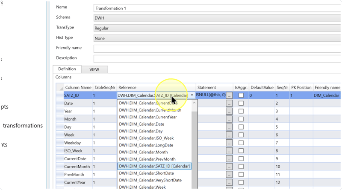Image resolution: width=342 pixels, height=190 pixels.
Task: Collapse the Reference dropdown arrow in SATZ_ID row
Action: [192, 95]
